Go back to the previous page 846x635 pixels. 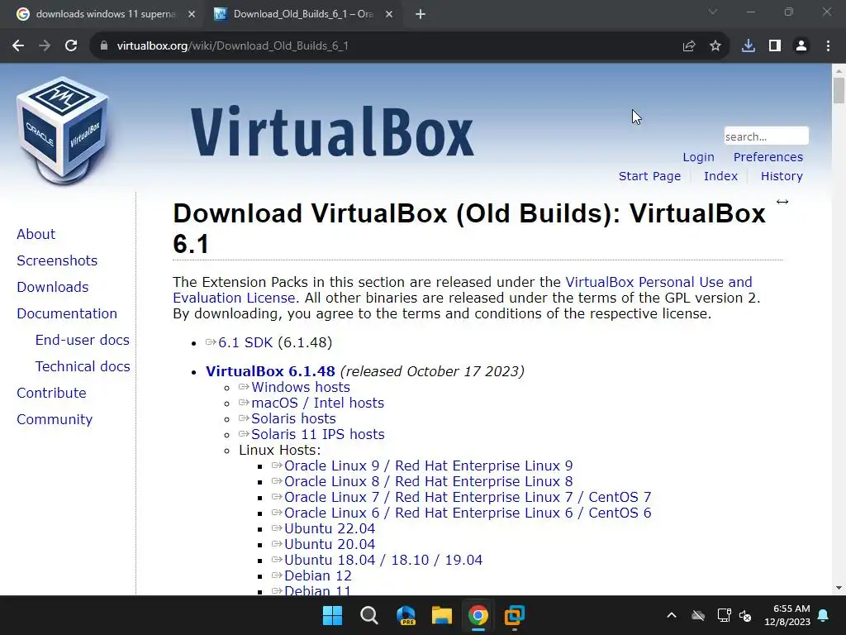point(18,46)
